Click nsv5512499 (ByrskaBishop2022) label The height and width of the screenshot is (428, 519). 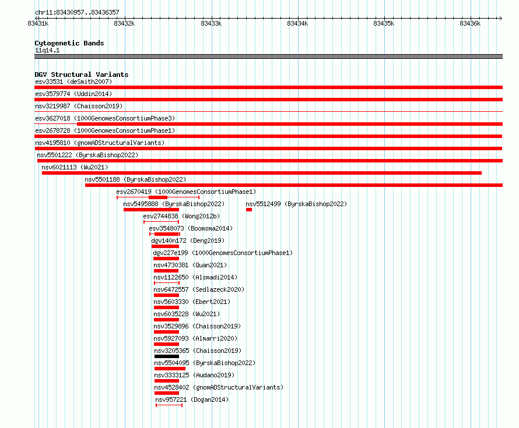point(296,204)
